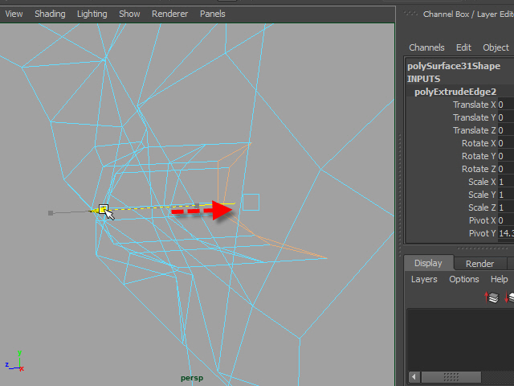Open the Channels menu in Channel Box
The image size is (514, 386).
click(426, 47)
